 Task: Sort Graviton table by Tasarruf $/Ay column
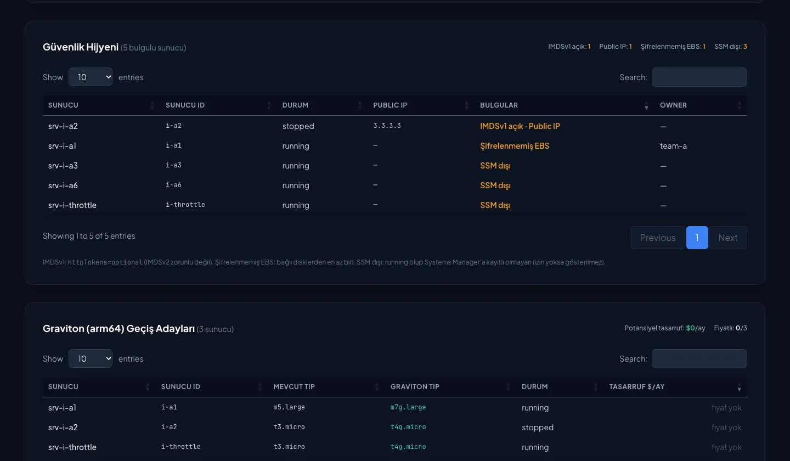(675, 387)
